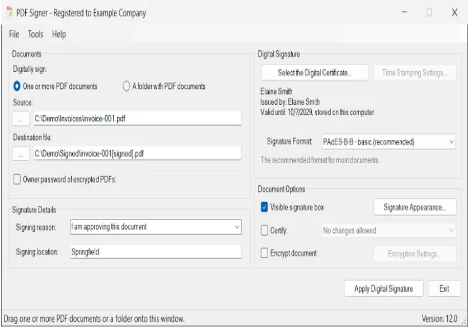
Task: Click the Destination file path field
Action: [x=137, y=153]
